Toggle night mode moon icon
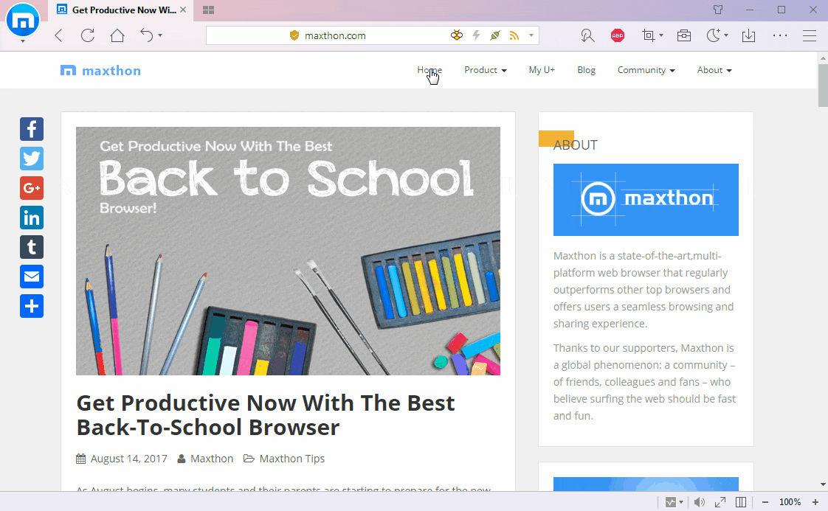Viewport: 828px width, 511px height. point(713,35)
